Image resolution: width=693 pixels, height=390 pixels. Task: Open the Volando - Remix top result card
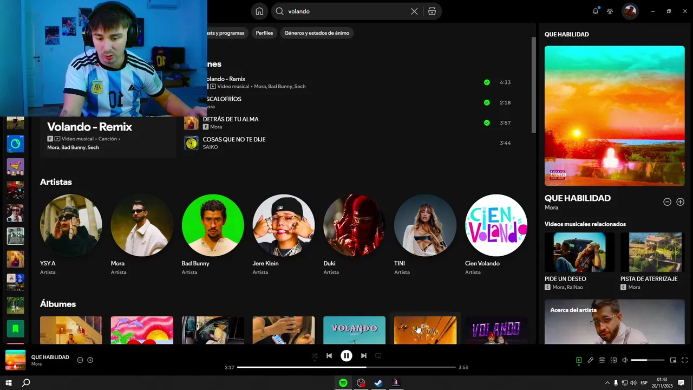(108, 136)
